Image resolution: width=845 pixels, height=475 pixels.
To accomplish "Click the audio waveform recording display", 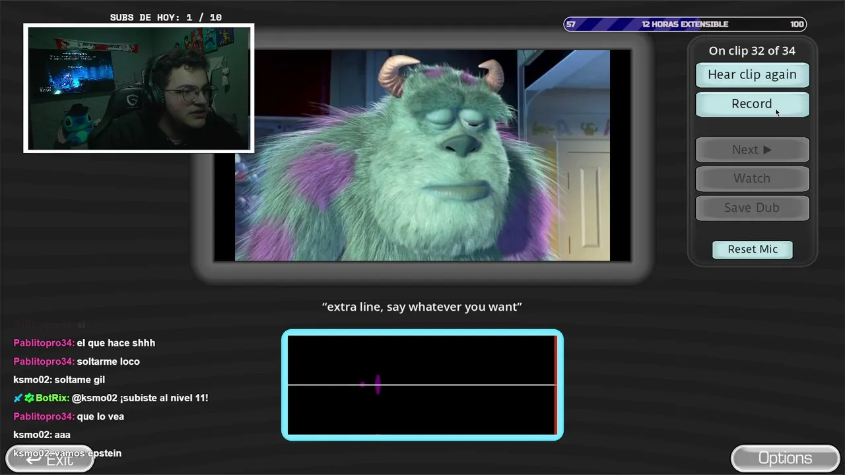I will 422,385.
